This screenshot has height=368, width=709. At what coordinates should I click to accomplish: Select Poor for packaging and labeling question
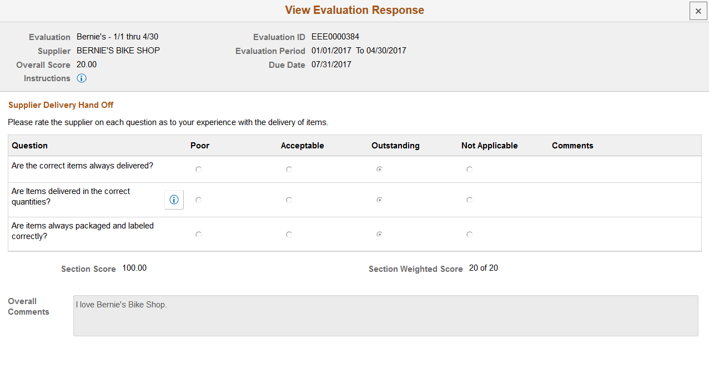tap(198, 234)
